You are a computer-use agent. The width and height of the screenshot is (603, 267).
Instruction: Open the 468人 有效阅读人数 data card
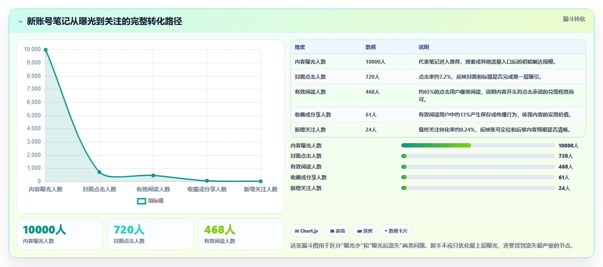pos(241,234)
